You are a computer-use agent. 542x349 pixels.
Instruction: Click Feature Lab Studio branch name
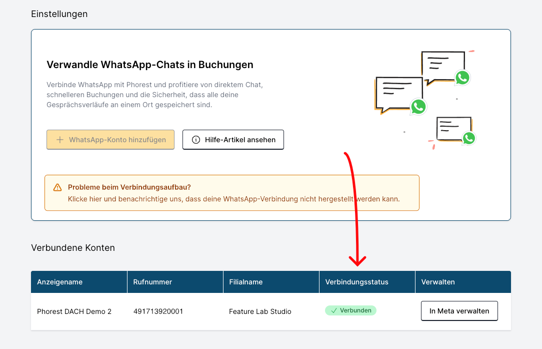pos(260,311)
